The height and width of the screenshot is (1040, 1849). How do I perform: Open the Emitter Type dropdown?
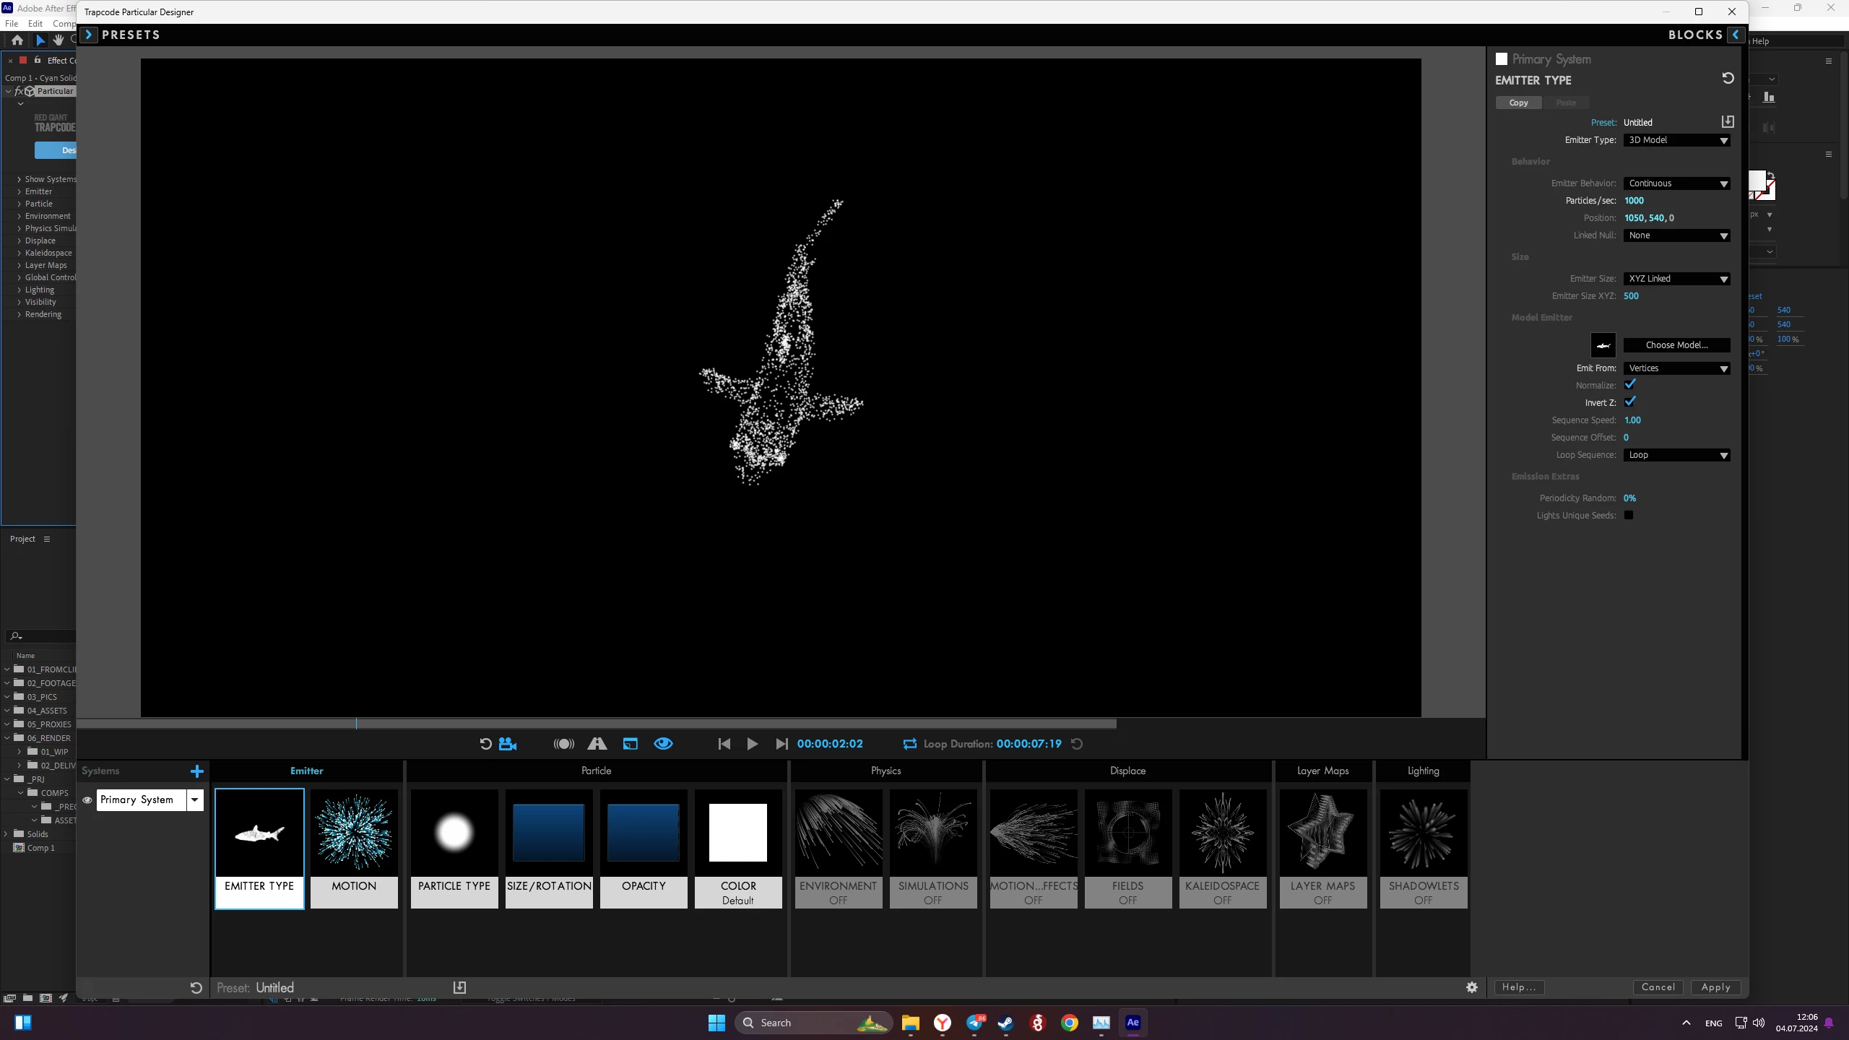[1676, 140]
